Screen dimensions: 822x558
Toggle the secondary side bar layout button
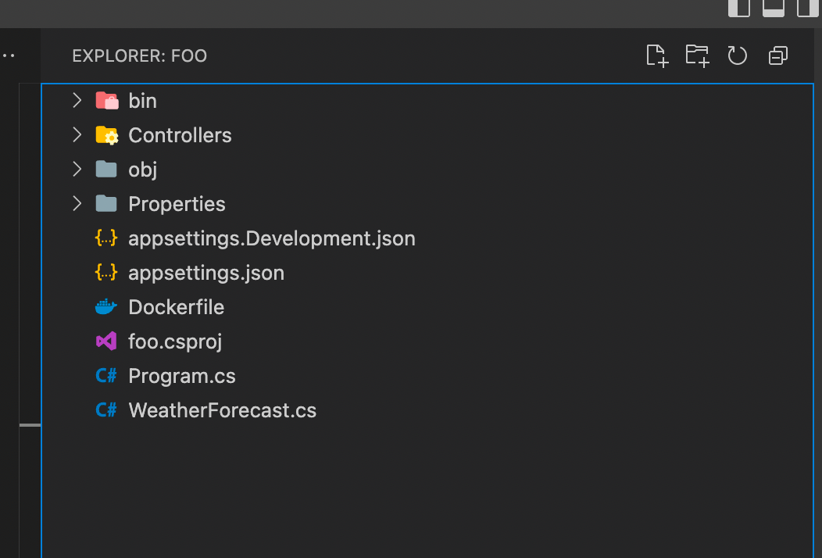(x=807, y=8)
